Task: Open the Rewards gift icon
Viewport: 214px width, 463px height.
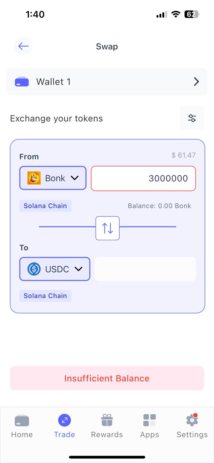Action: 107,420
